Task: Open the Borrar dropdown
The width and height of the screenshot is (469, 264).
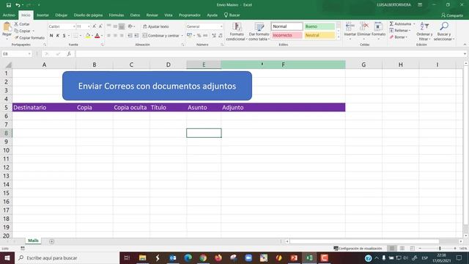Action: pos(399,37)
